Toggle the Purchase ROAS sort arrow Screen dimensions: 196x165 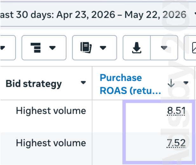171,83
